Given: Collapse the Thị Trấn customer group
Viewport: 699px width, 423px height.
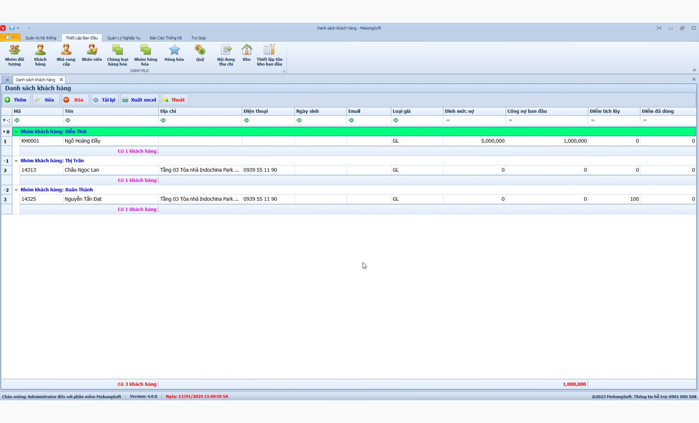Looking at the screenshot, I should [16, 161].
